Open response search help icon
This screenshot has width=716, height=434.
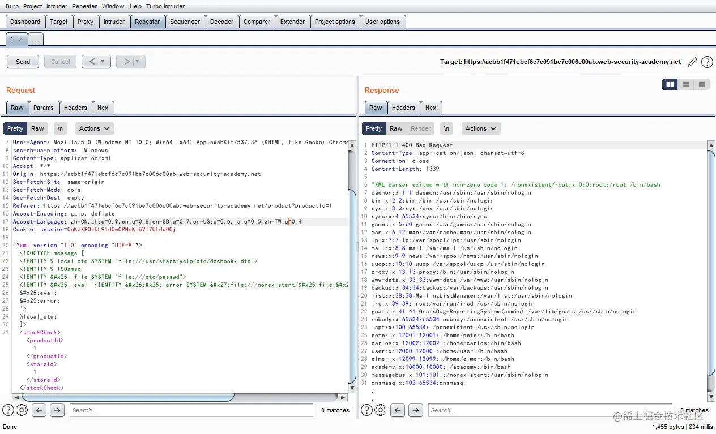click(x=366, y=410)
